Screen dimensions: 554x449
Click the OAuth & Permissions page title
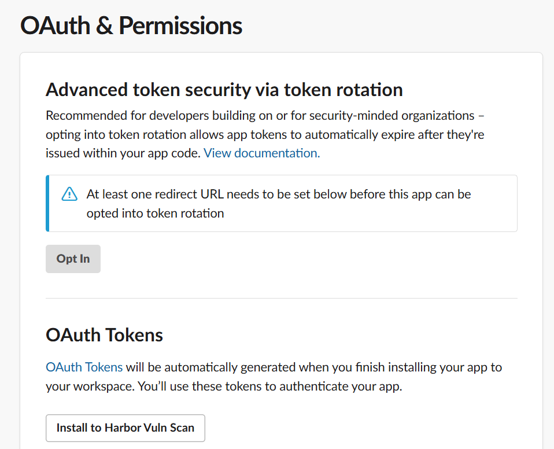point(131,26)
